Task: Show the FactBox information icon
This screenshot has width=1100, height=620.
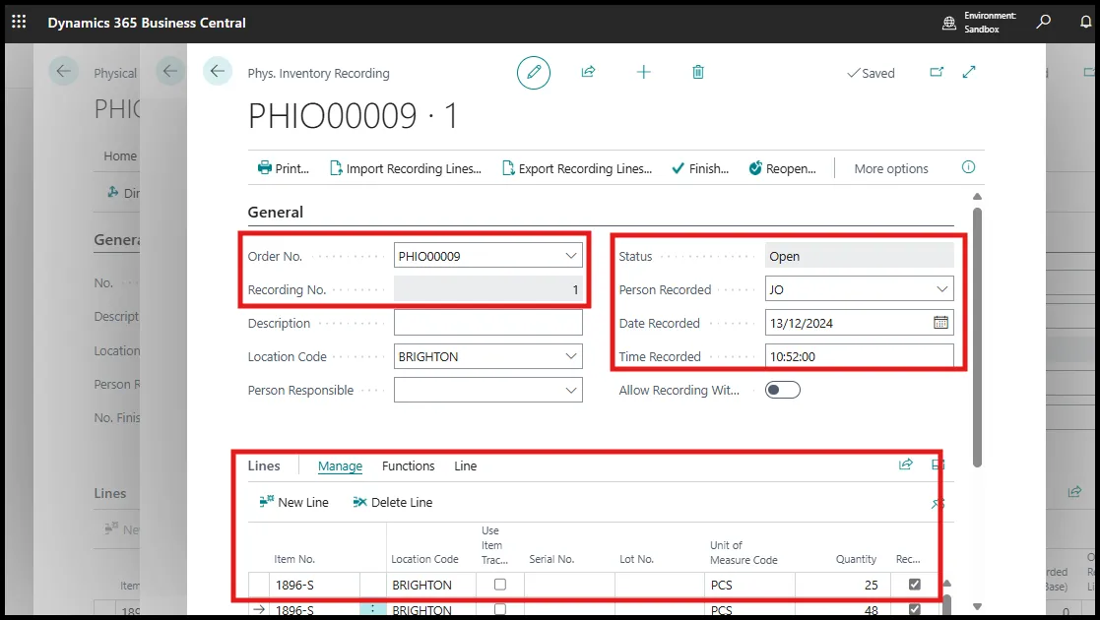Action: tap(968, 167)
